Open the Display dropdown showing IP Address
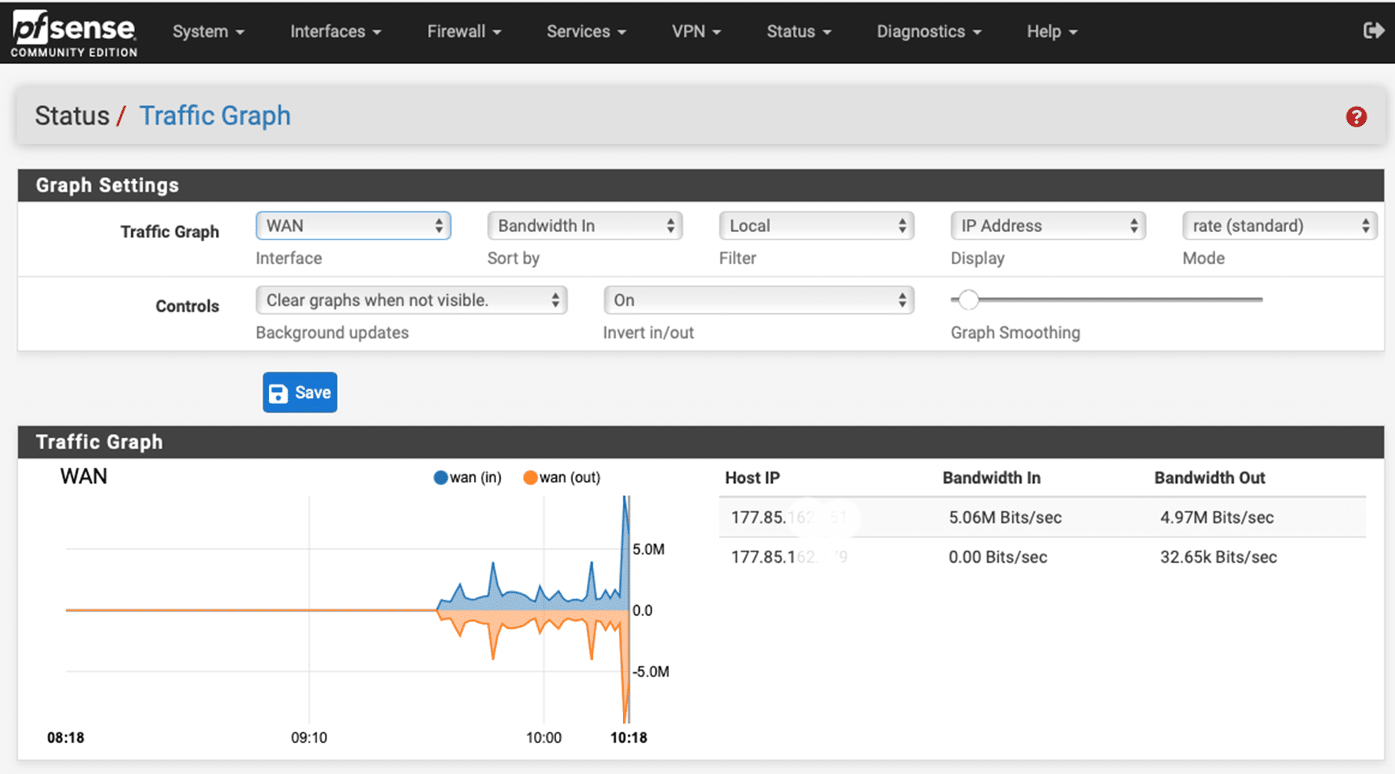Viewport: 1395px width, 774px height. pyautogui.click(x=1048, y=226)
